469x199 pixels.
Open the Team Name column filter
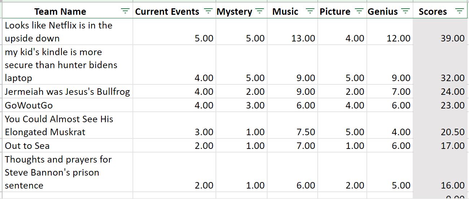point(125,11)
